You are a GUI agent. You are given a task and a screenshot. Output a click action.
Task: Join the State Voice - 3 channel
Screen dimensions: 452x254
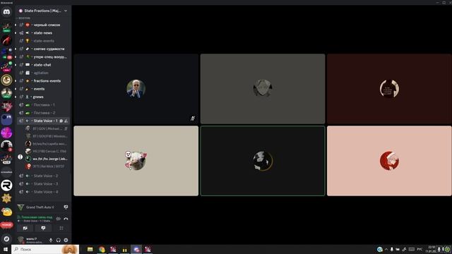(x=43, y=183)
